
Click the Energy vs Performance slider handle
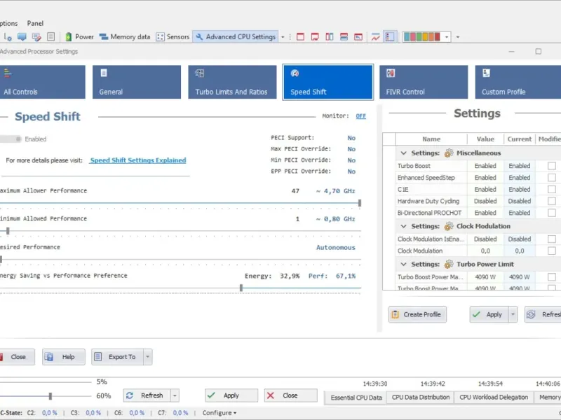click(241, 288)
